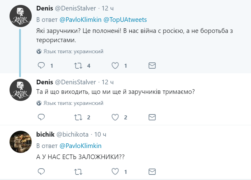Open bichik's profile via username
The width and height of the screenshot is (251, 180).
pos(45,134)
